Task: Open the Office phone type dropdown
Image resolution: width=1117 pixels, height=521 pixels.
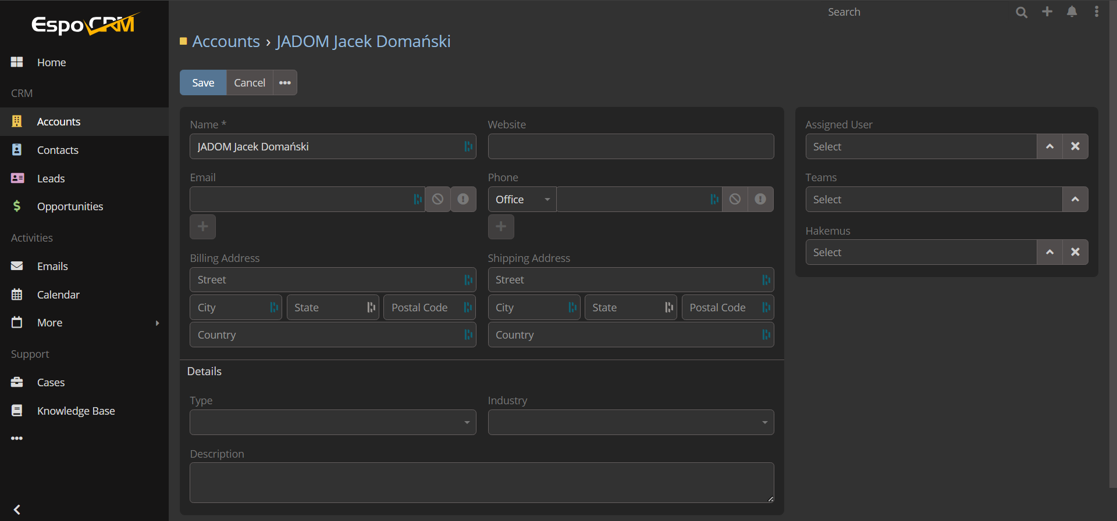Action: coord(522,199)
